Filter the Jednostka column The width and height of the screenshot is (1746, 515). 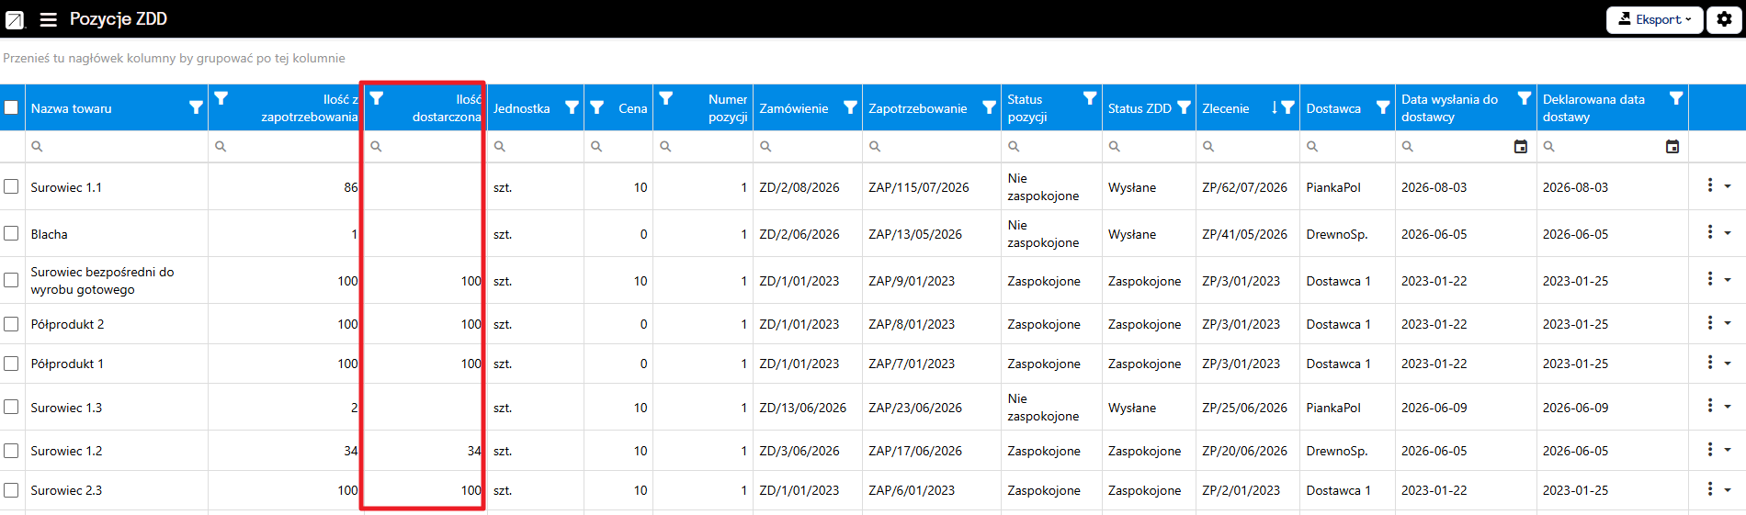pyautogui.click(x=572, y=107)
